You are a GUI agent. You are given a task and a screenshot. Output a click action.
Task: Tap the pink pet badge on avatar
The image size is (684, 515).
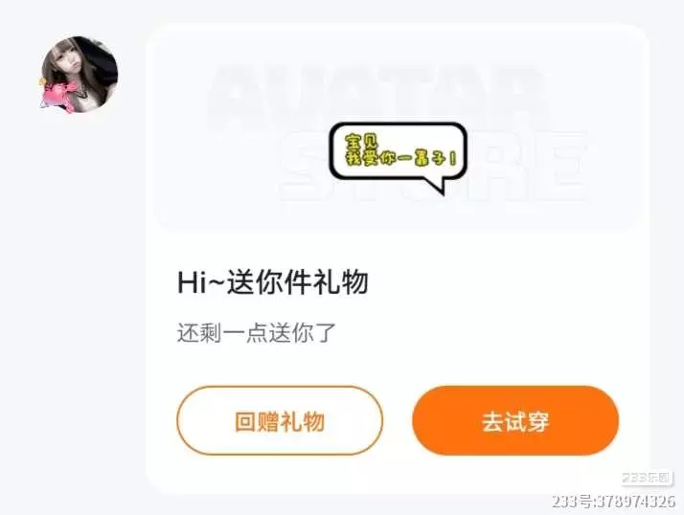coord(57,96)
